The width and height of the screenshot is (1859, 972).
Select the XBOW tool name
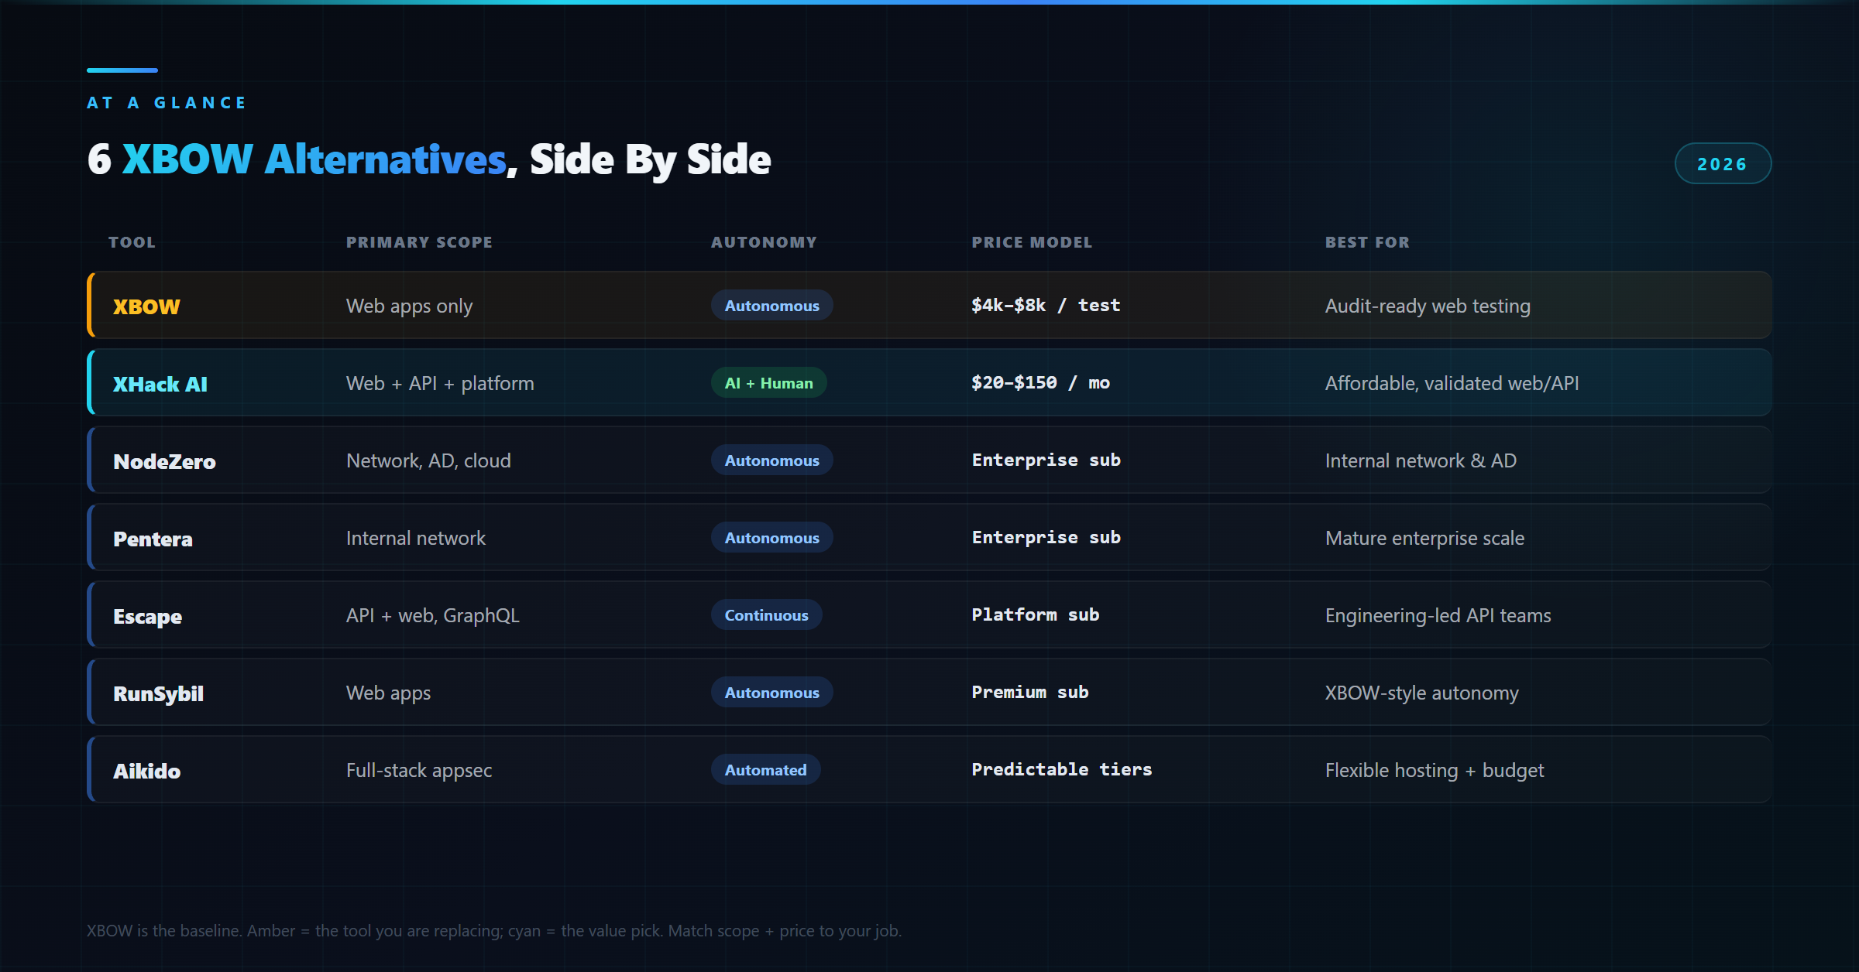click(146, 306)
